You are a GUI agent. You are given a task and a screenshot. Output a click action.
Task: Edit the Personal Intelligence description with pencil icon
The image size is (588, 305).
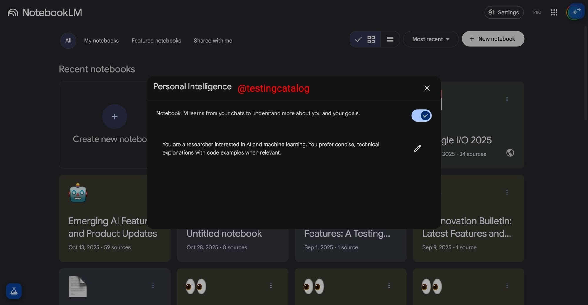pyautogui.click(x=417, y=148)
